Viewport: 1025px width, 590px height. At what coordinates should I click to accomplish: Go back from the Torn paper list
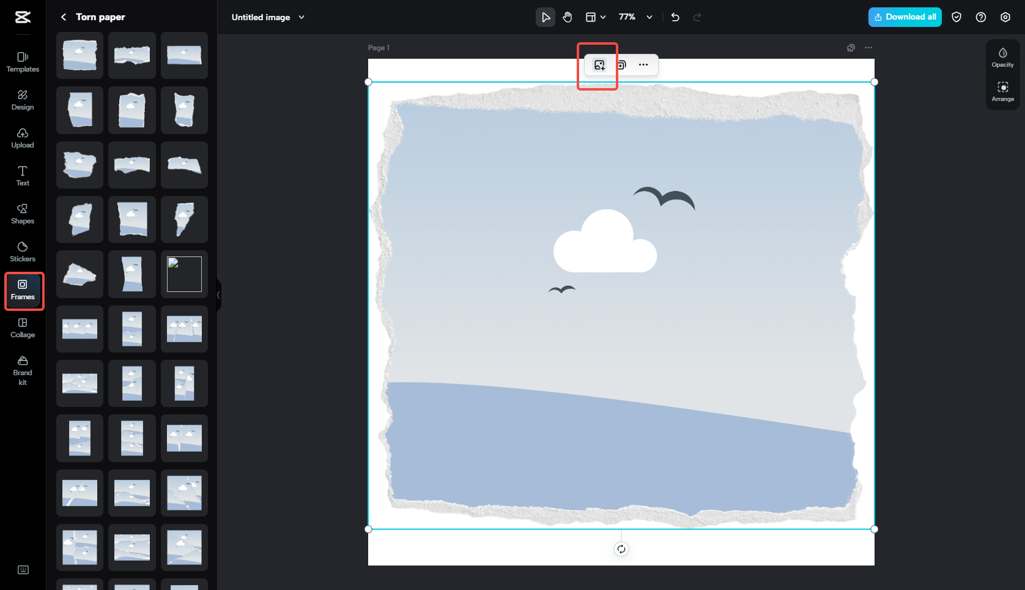click(x=64, y=17)
